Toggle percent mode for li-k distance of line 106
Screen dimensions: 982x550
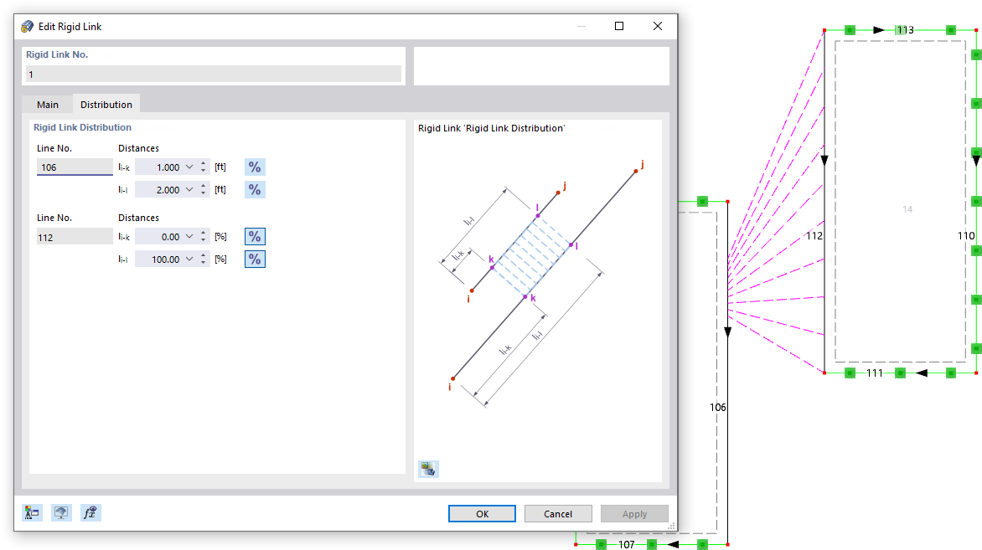(x=255, y=167)
